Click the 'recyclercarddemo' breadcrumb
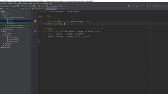The height and width of the screenshot is (94, 168). pyautogui.click(x=52, y=6)
